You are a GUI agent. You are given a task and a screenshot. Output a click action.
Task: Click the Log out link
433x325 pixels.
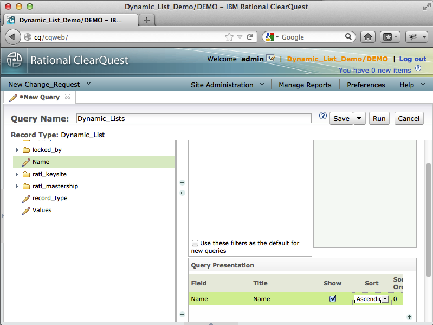(x=412, y=59)
